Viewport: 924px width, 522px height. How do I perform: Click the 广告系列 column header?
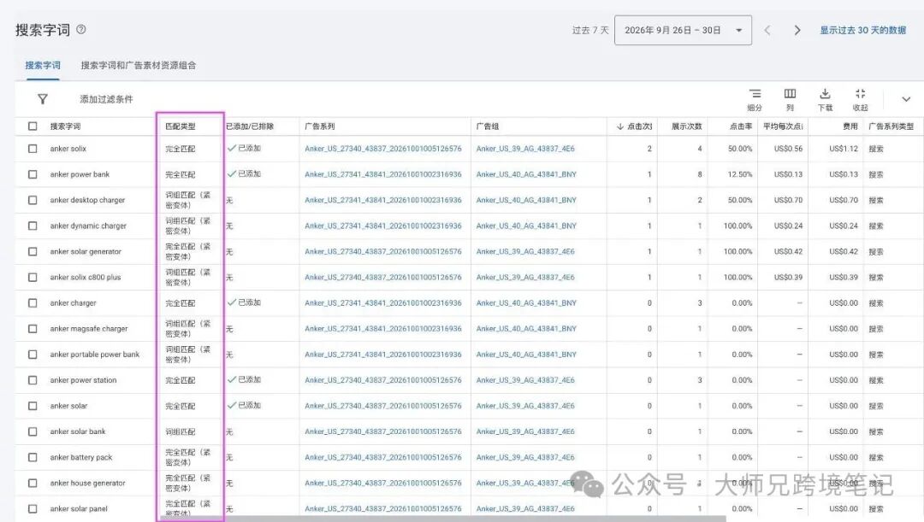coord(319,126)
